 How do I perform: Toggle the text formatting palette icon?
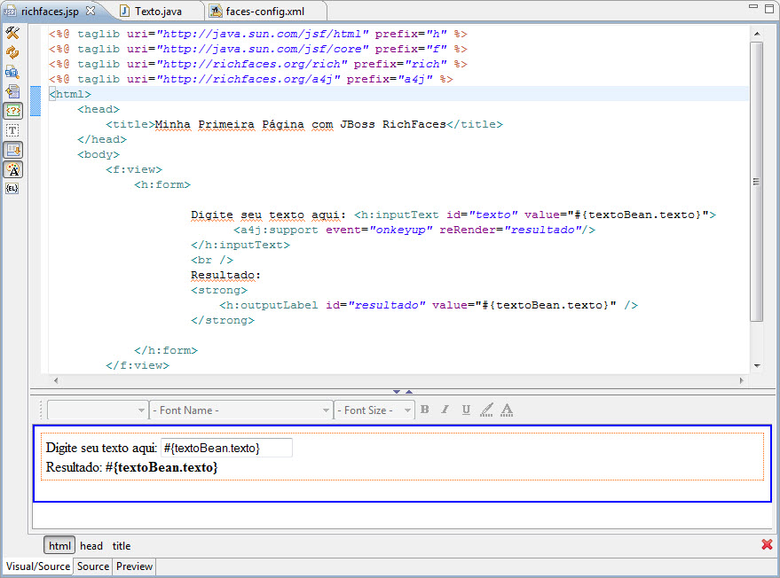(x=12, y=169)
